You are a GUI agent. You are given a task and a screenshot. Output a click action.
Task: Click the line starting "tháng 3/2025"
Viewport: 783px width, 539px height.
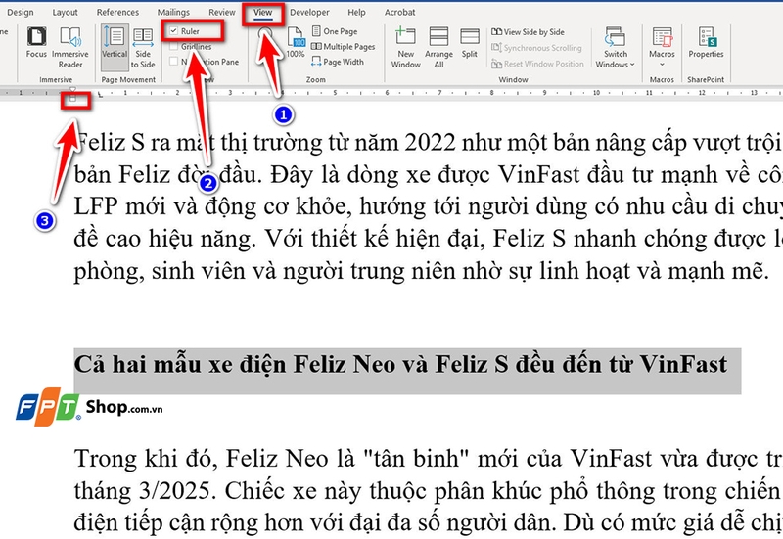coord(428,491)
